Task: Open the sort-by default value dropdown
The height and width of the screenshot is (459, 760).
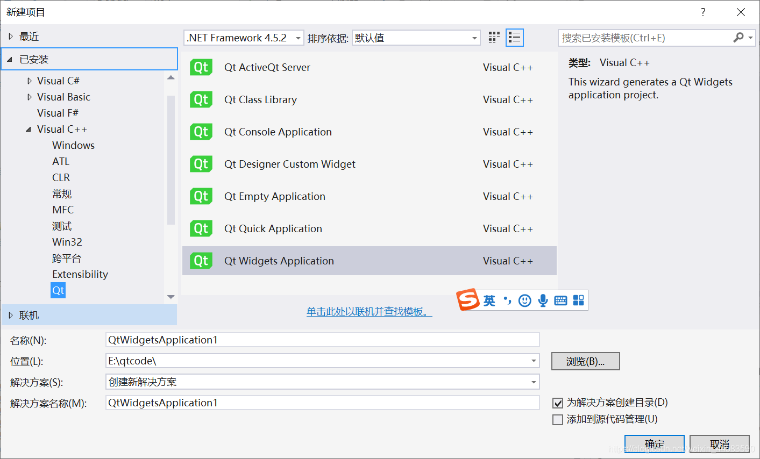Action: (x=474, y=38)
